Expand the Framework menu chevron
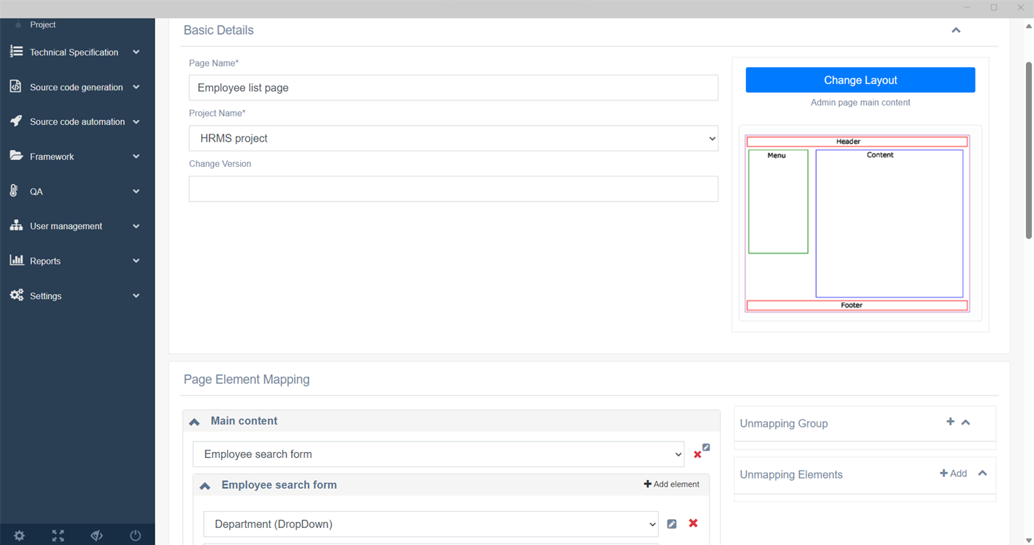 coord(136,157)
